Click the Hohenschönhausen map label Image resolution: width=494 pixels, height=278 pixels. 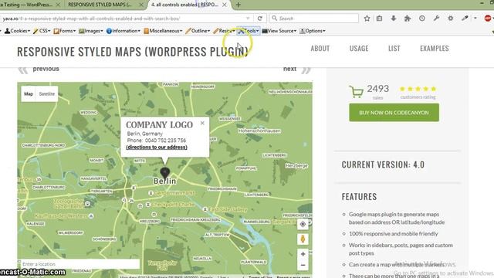click(x=259, y=131)
